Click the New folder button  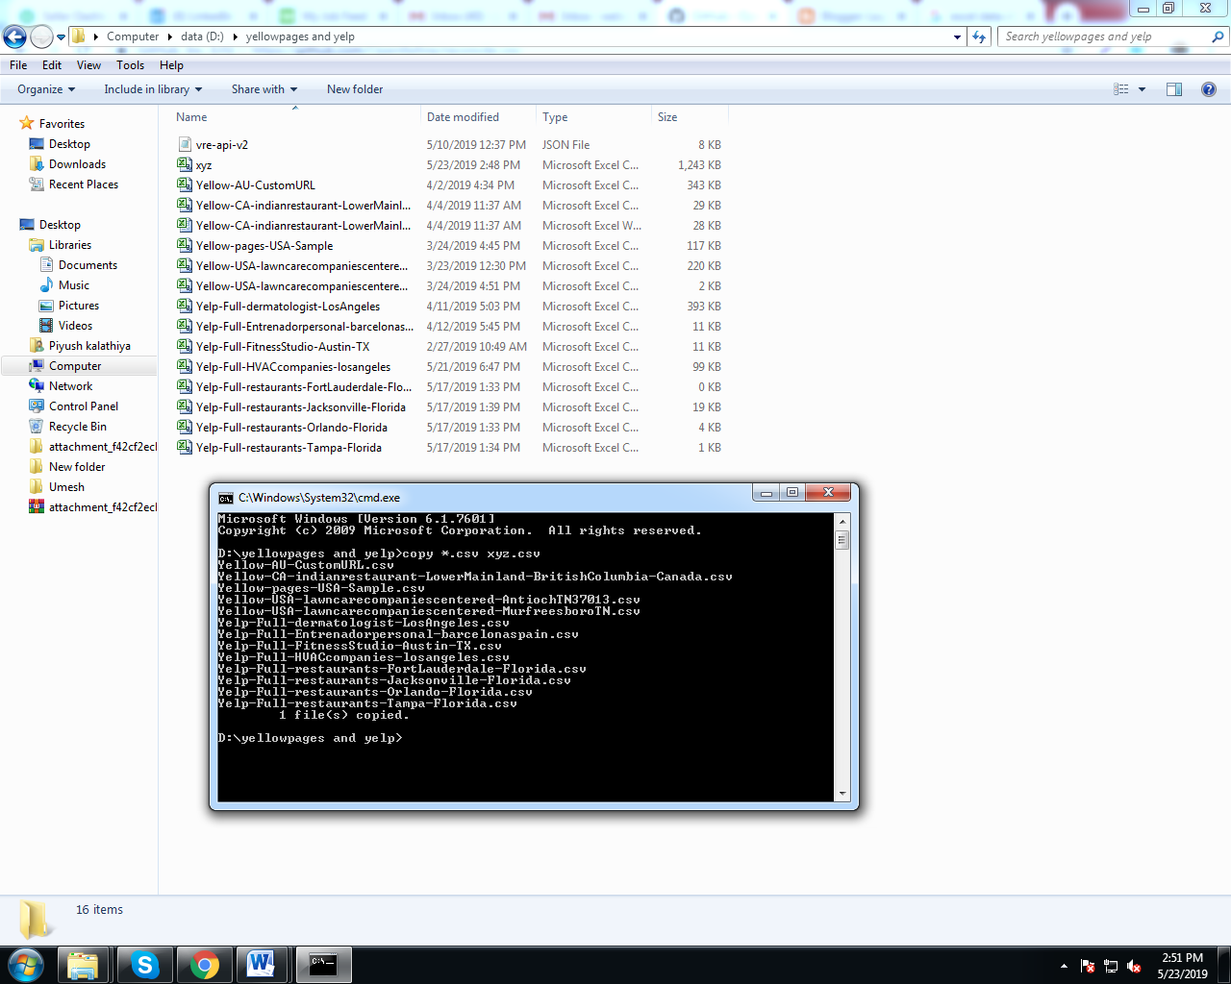click(353, 88)
